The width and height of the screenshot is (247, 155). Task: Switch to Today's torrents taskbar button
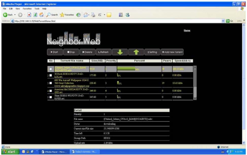click(85, 152)
